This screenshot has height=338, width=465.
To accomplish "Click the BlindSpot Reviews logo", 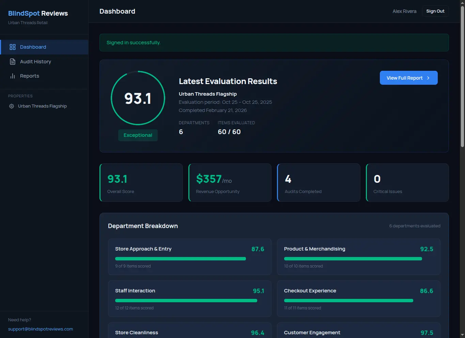I will pos(37,13).
